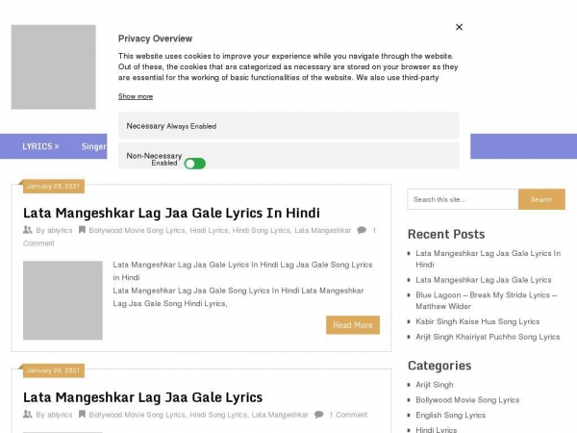The height and width of the screenshot is (433, 577).
Task: Open 1 Comment link on second post
Action: [x=348, y=415]
